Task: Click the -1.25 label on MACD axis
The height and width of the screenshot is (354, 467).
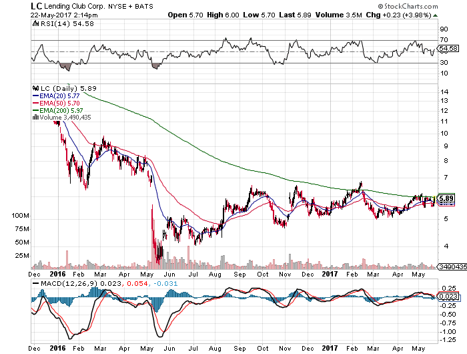Action: 448,340
